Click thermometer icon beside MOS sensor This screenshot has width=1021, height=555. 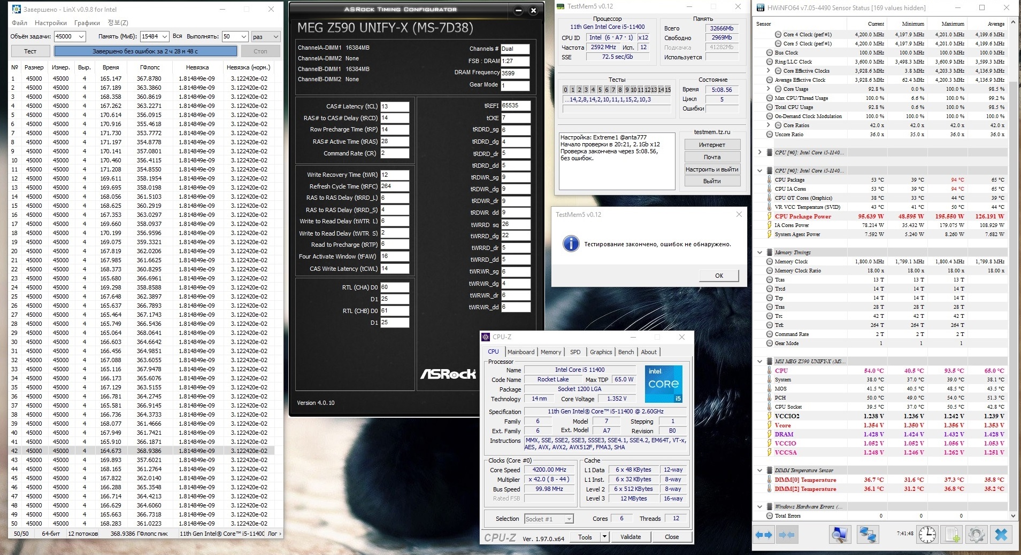pos(769,389)
